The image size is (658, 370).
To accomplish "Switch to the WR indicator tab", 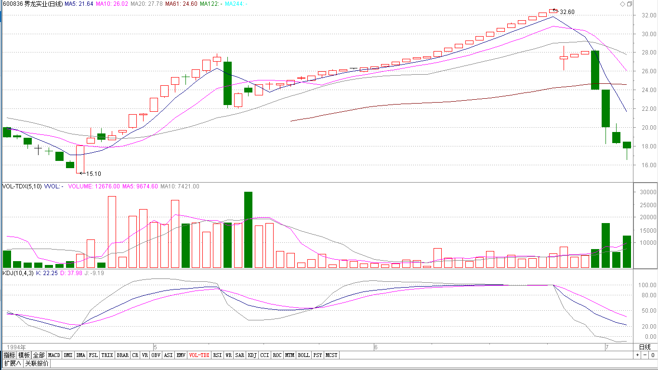I will click(229, 355).
